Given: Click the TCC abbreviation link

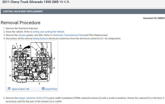Looking at the screenshot, I should [x=45, y=98].
